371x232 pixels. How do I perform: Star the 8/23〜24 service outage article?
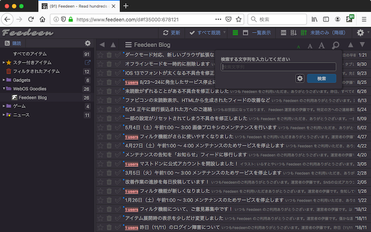(x=100, y=82)
